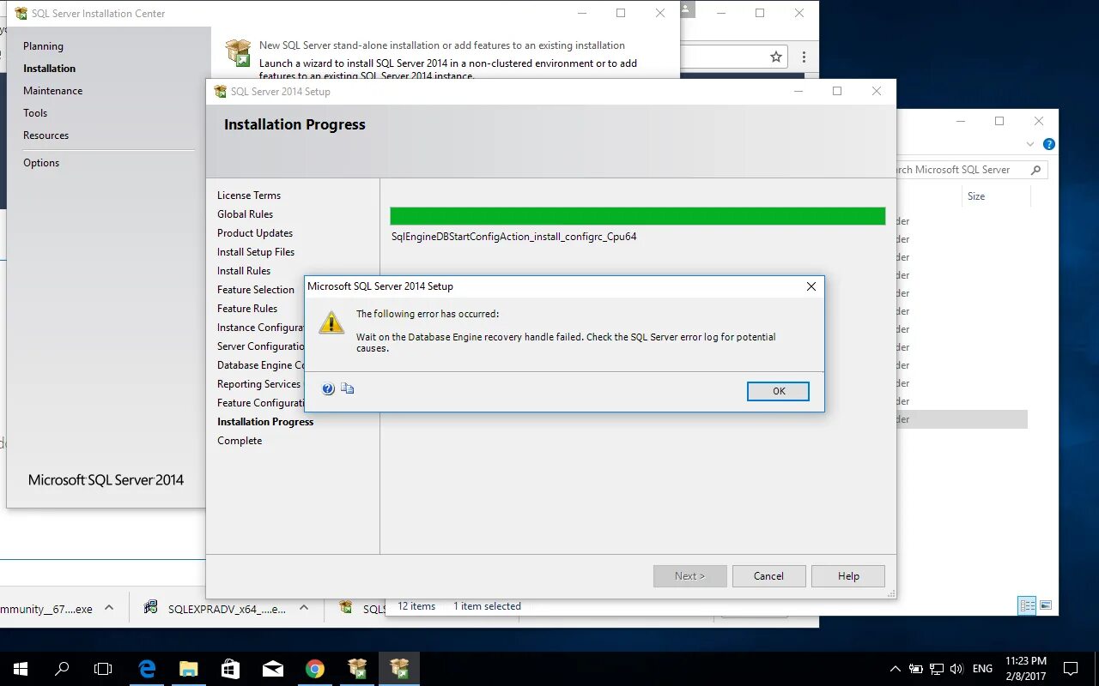1099x686 pixels.
Task: Click the green installation progress bar
Action: [637, 216]
